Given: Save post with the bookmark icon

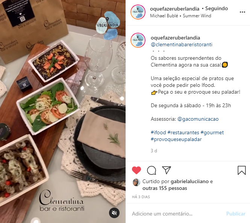Looking at the screenshot, I should click(x=242, y=170).
